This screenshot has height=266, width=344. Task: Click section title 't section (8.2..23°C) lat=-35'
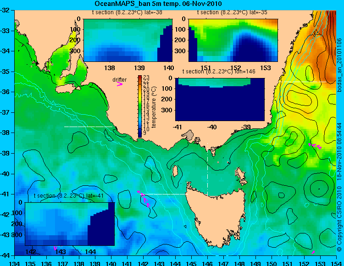232,12
